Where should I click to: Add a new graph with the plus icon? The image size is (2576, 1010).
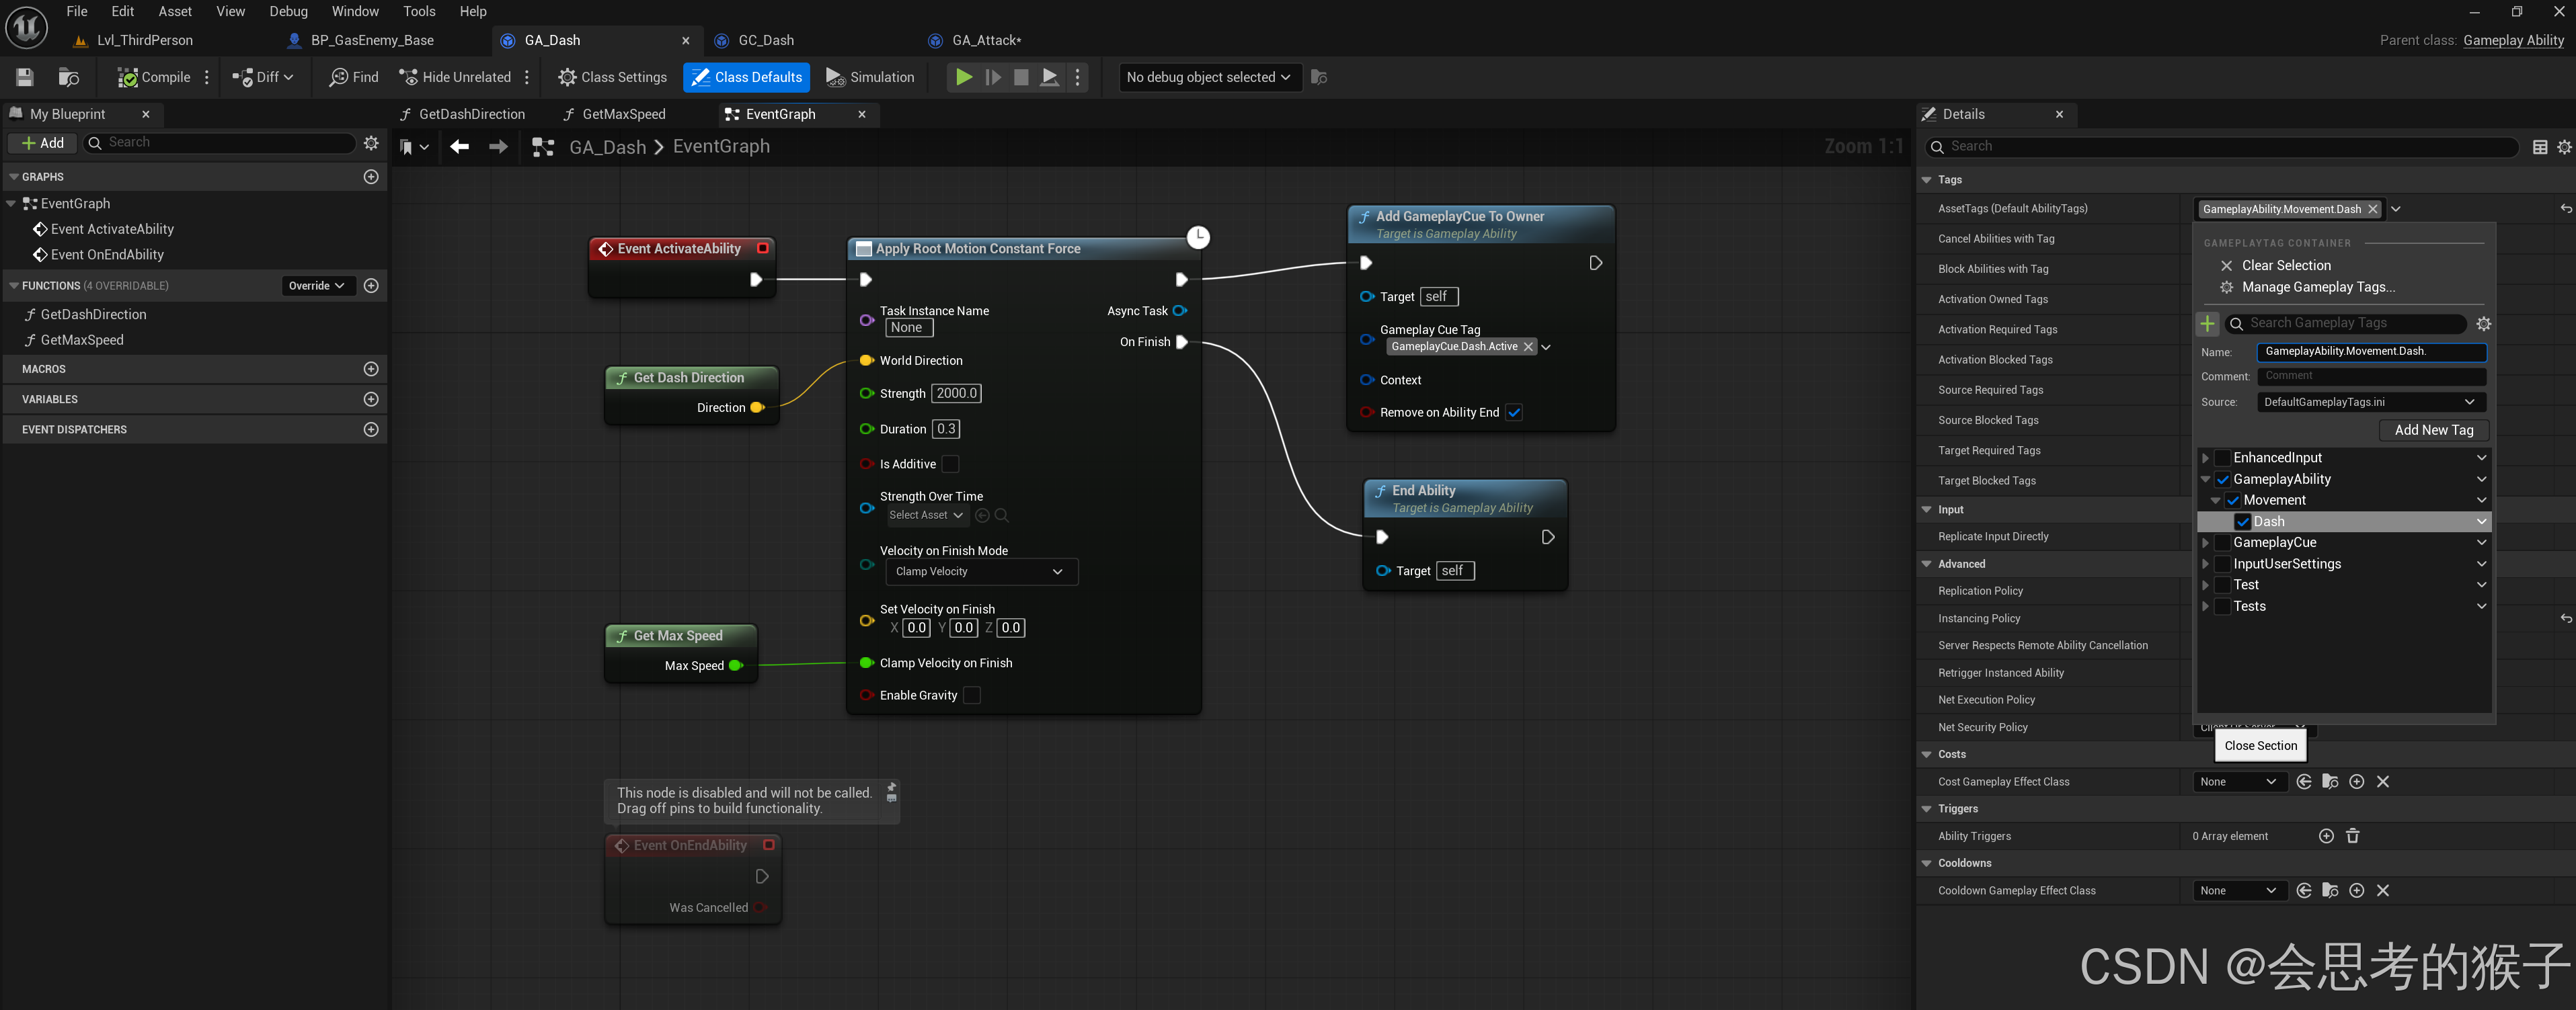click(371, 177)
